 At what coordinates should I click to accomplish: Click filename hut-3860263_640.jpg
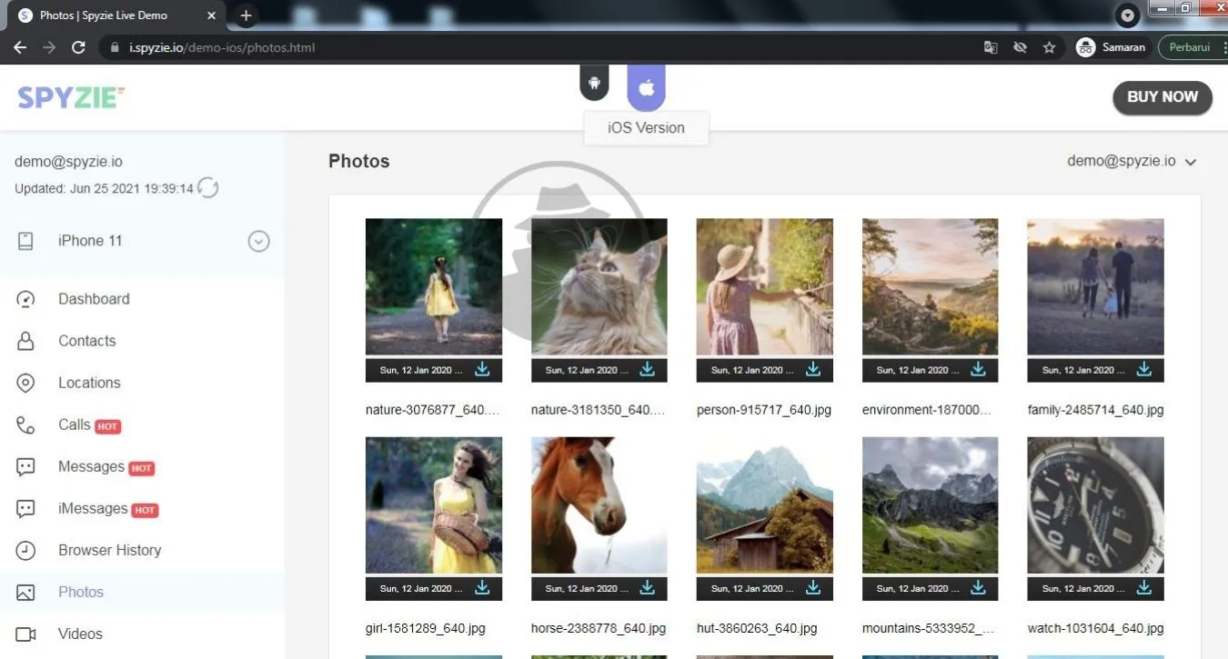coord(757,628)
